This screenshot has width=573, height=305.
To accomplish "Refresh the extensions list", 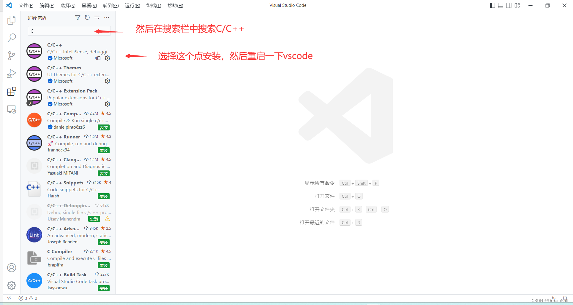I will (87, 17).
